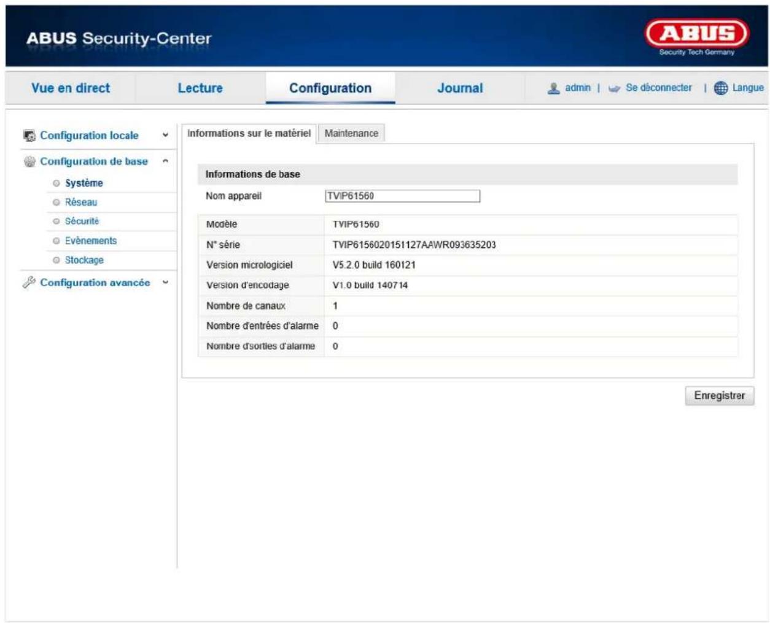The width and height of the screenshot is (770, 623).
Task: Click the Modèle value TVIP61560
Action: pyautogui.click(x=356, y=224)
